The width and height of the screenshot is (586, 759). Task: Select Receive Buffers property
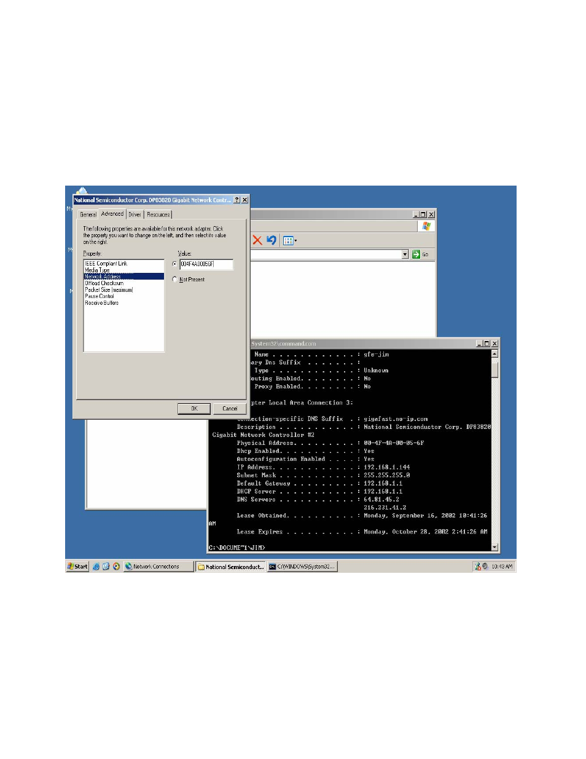(124, 303)
